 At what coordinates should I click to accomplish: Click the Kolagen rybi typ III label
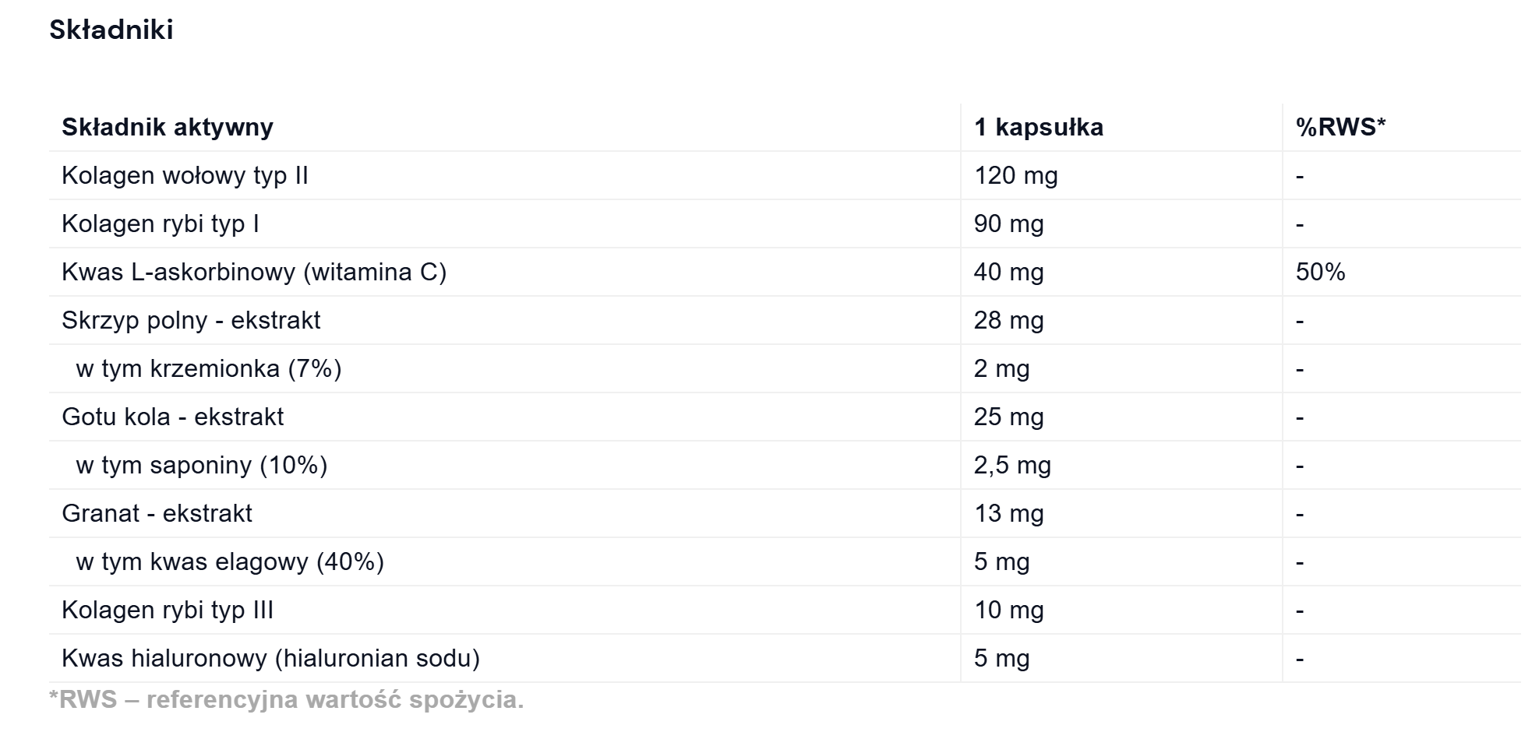coord(168,610)
